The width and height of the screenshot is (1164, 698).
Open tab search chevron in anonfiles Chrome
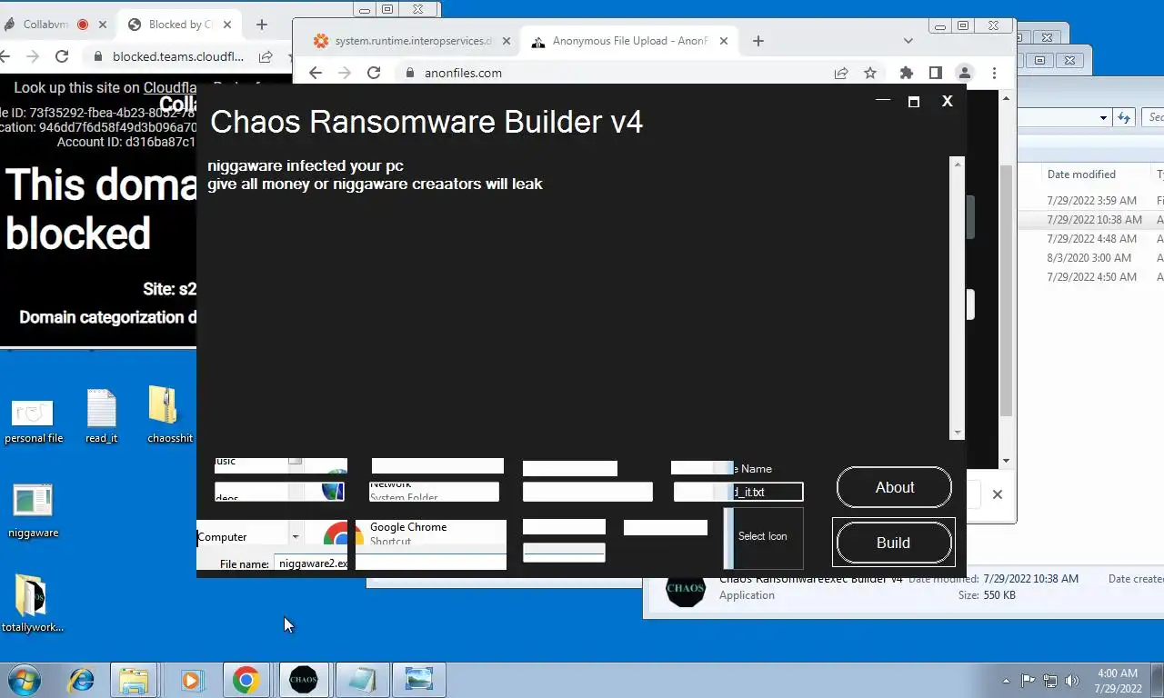click(x=908, y=41)
